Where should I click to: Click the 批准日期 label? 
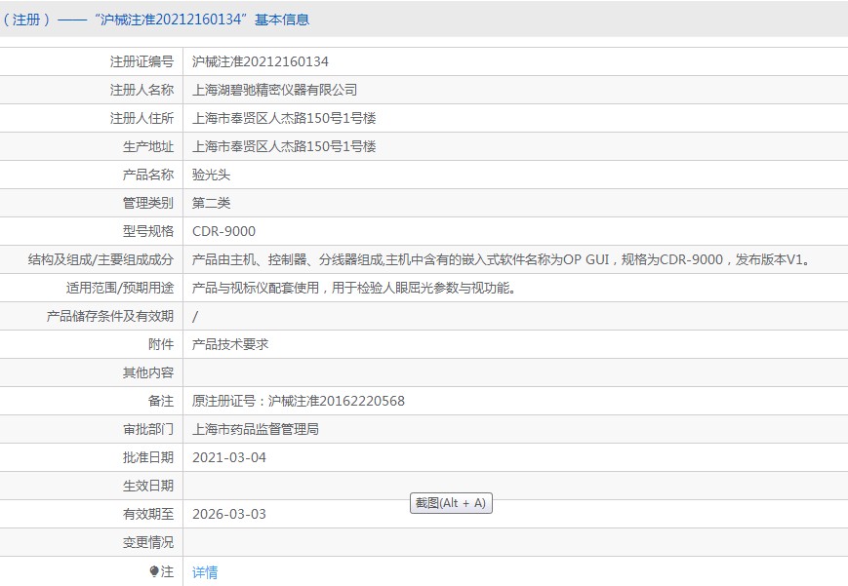coord(148,457)
